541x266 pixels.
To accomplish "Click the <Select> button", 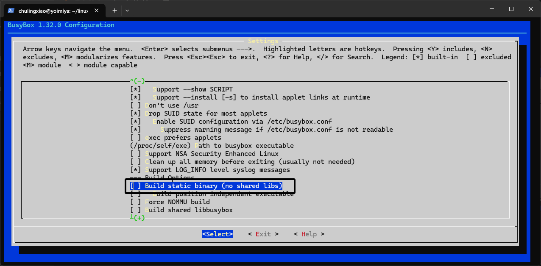I will [x=218, y=234].
